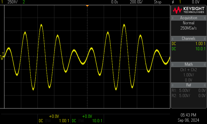
Task: Select the green channel 2 indicator
Action: pos(24,2)
